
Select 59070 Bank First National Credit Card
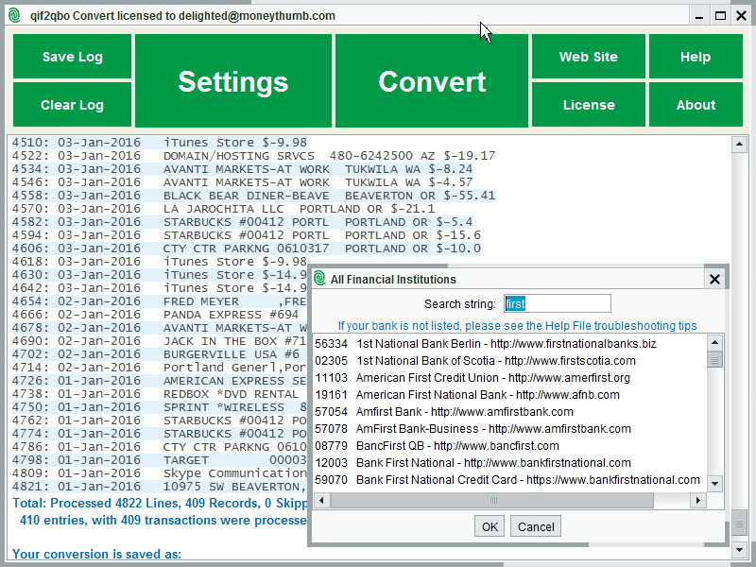[x=507, y=480]
